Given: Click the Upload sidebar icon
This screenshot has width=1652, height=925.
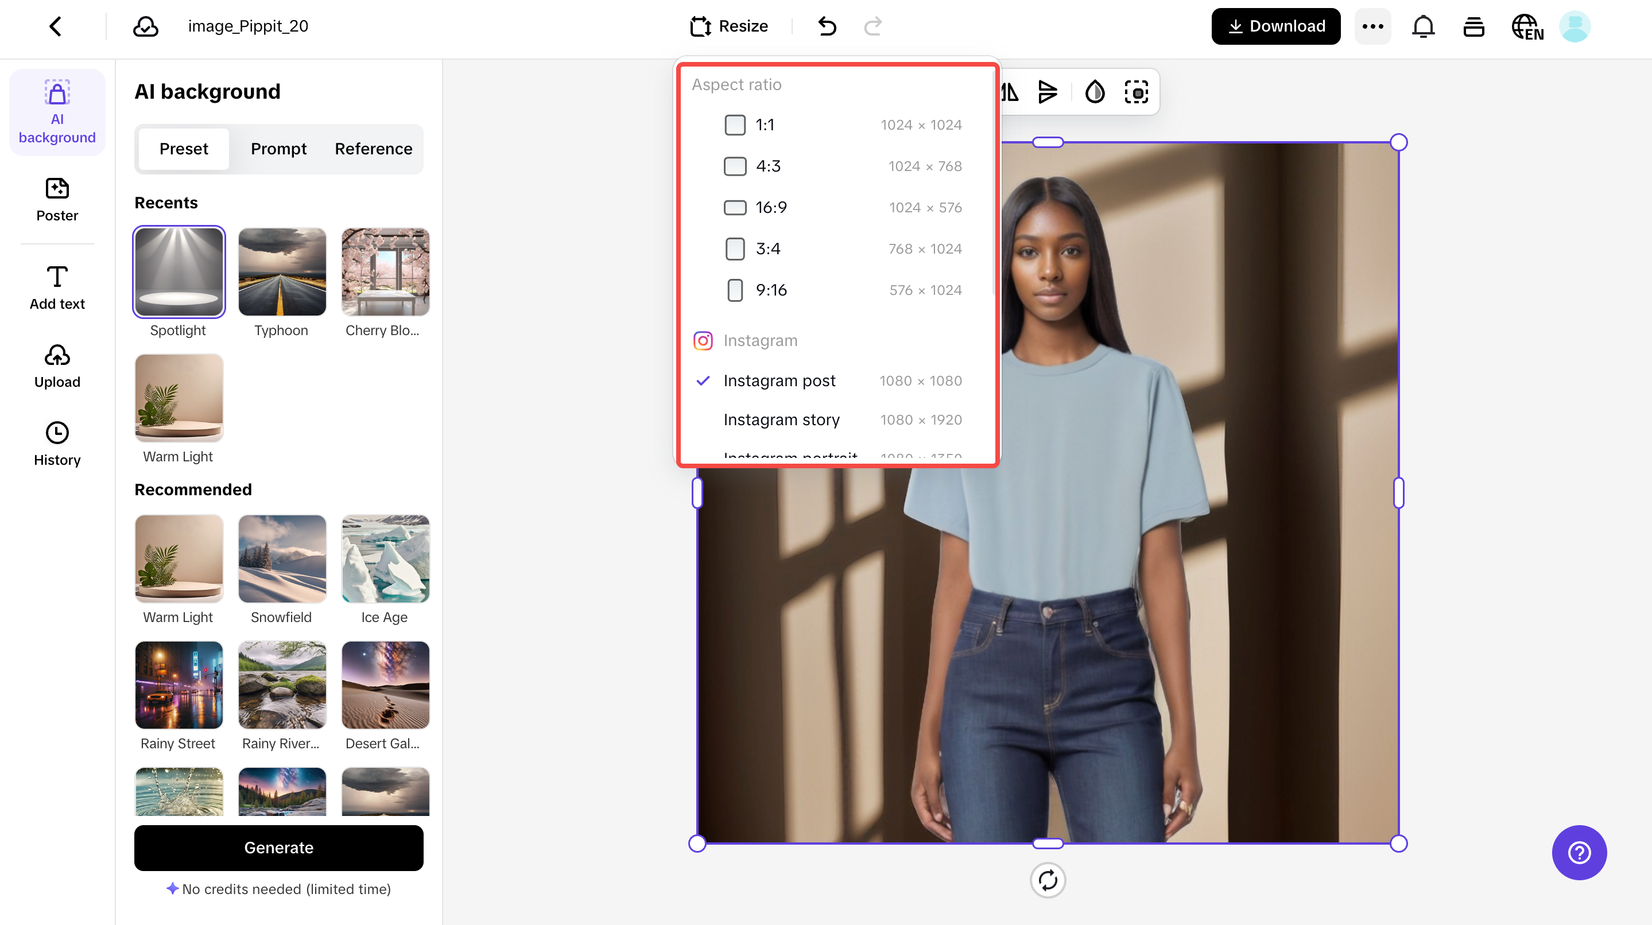Looking at the screenshot, I should point(56,366).
